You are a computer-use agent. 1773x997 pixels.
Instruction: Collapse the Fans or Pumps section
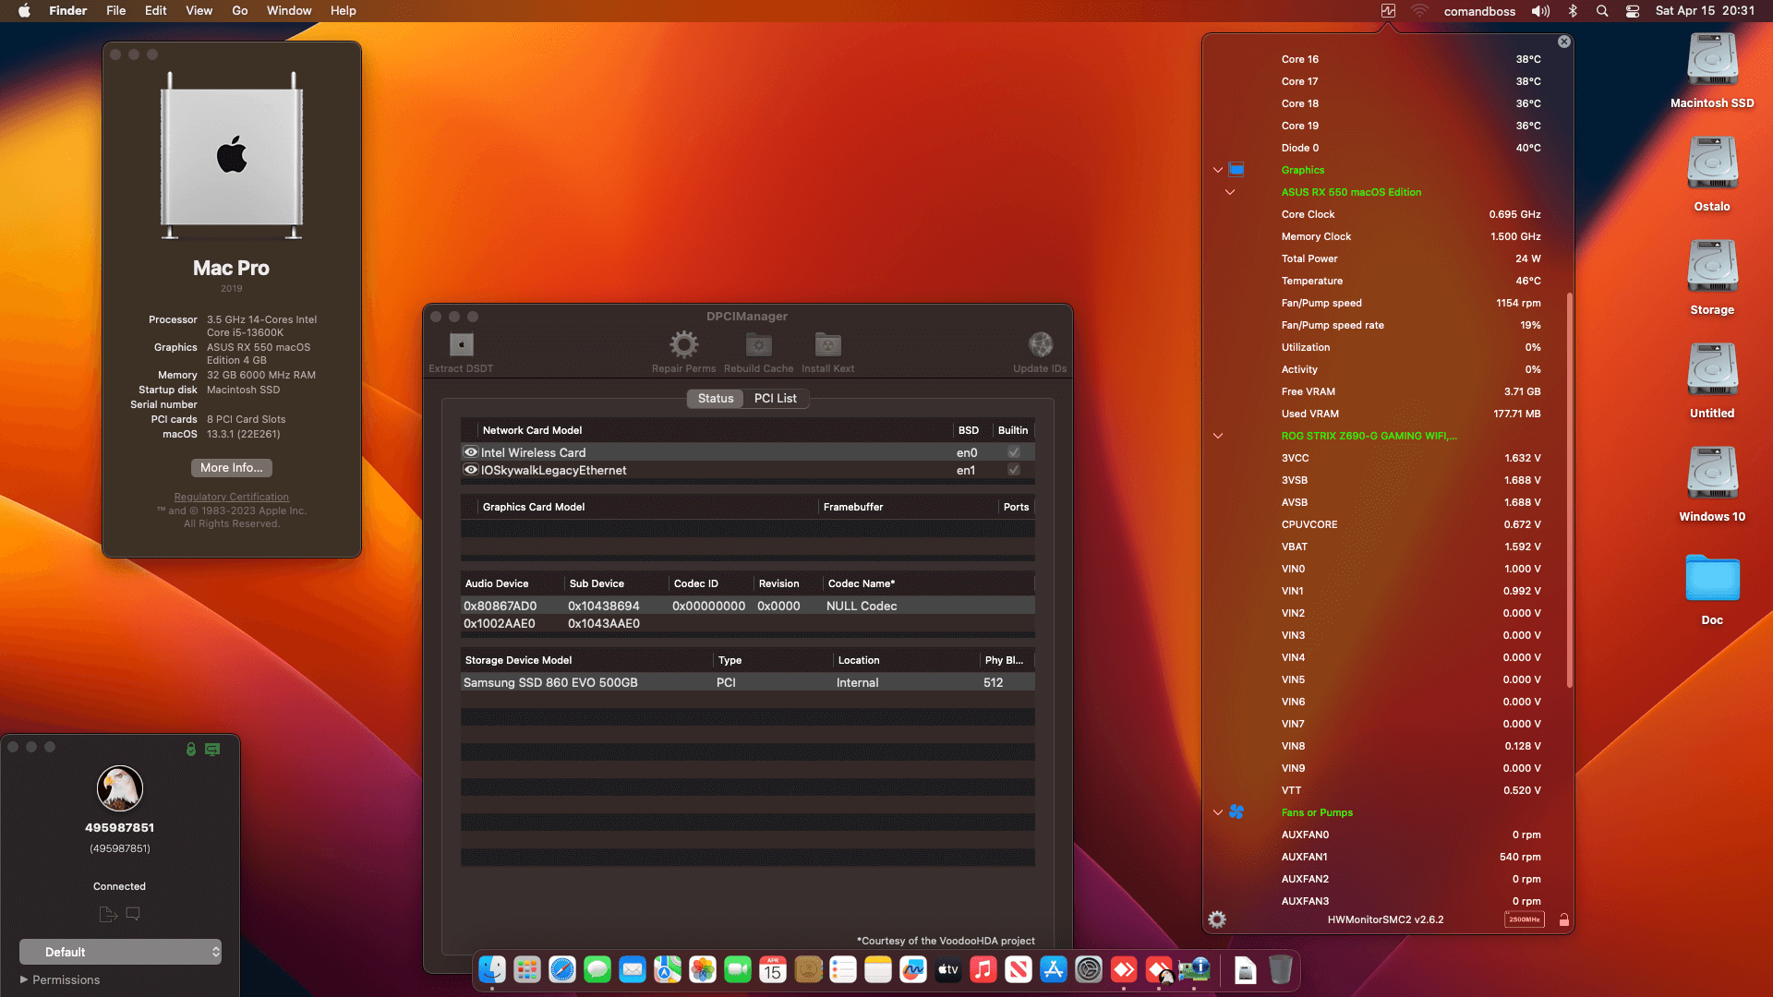coord(1218,812)
